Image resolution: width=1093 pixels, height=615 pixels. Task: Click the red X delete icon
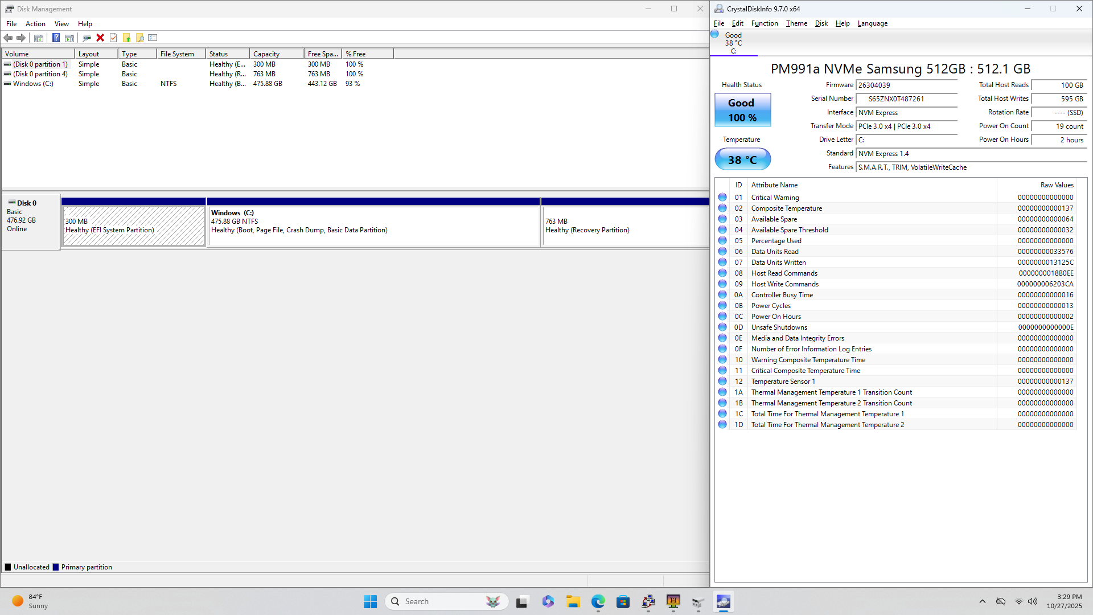[x=100, y=38]
